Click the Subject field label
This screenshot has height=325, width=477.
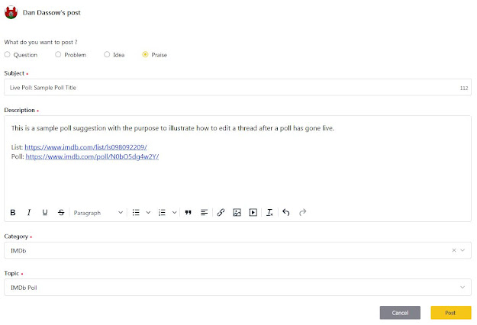[14, 73]
